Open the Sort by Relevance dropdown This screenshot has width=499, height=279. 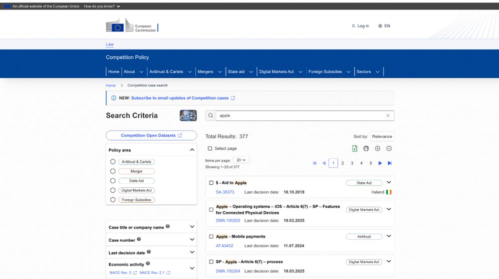[382, 137]
